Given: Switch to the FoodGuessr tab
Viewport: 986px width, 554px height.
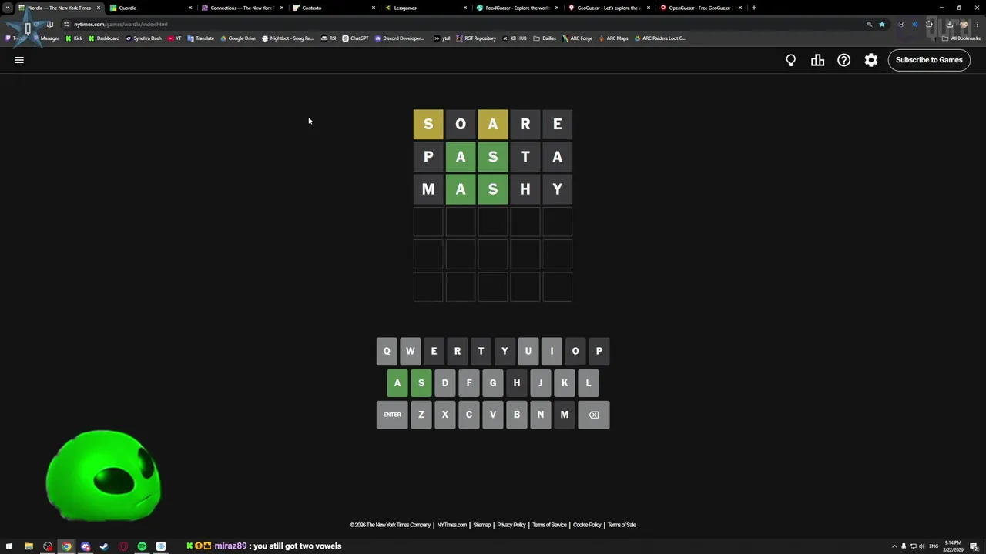Looking at the screenshot, I should coord(517,8).
